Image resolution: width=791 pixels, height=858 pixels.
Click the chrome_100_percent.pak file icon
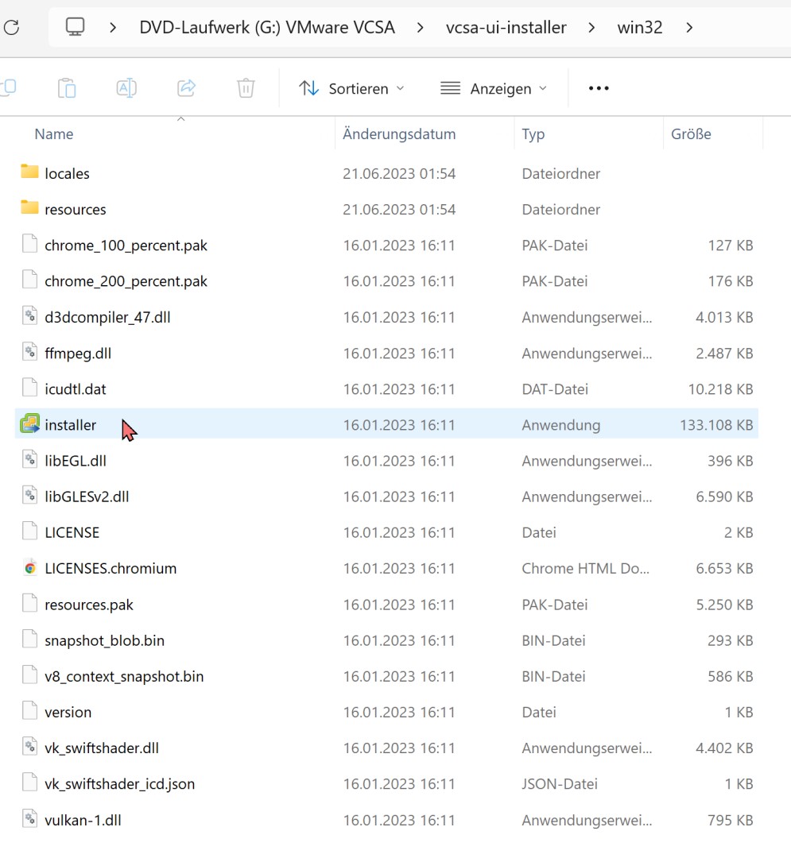(30, 245)
